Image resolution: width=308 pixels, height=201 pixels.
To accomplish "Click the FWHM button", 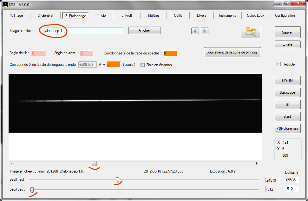I will coord(287,80).
